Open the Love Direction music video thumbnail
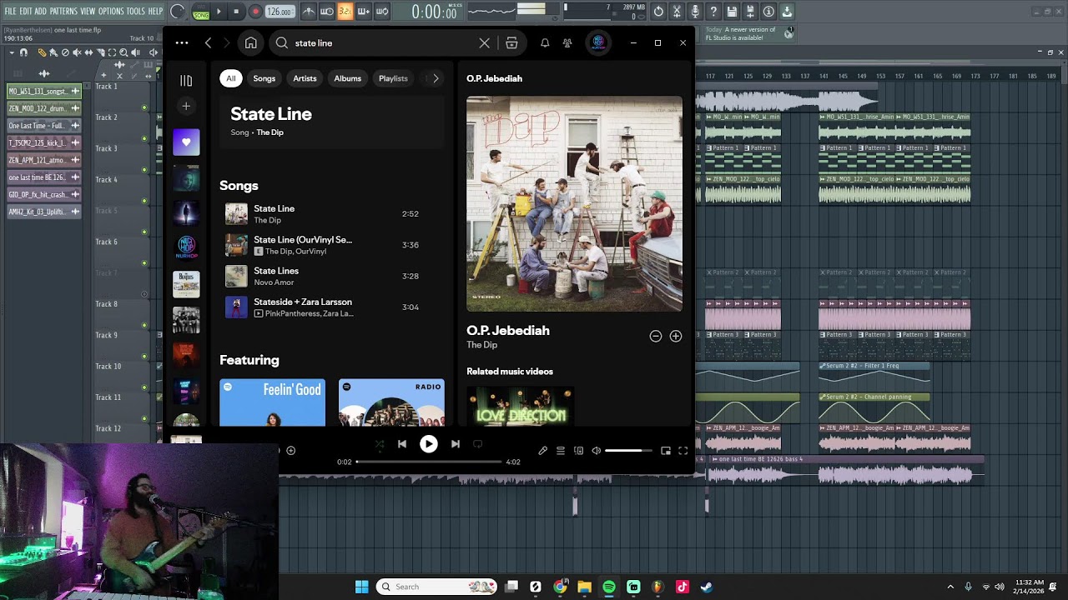Screen dimensions: 1068x600 (520, 406)
